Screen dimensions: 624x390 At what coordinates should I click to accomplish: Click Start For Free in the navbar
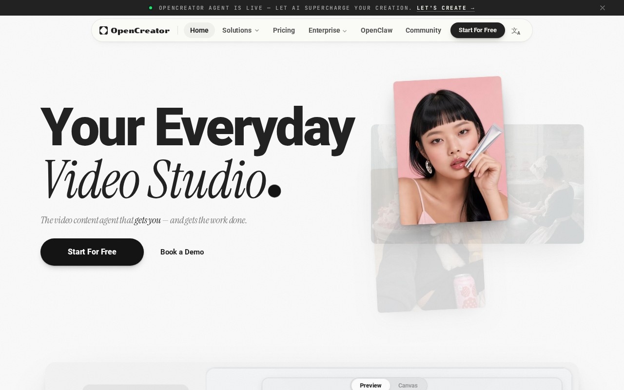click(x=478, y=30)
